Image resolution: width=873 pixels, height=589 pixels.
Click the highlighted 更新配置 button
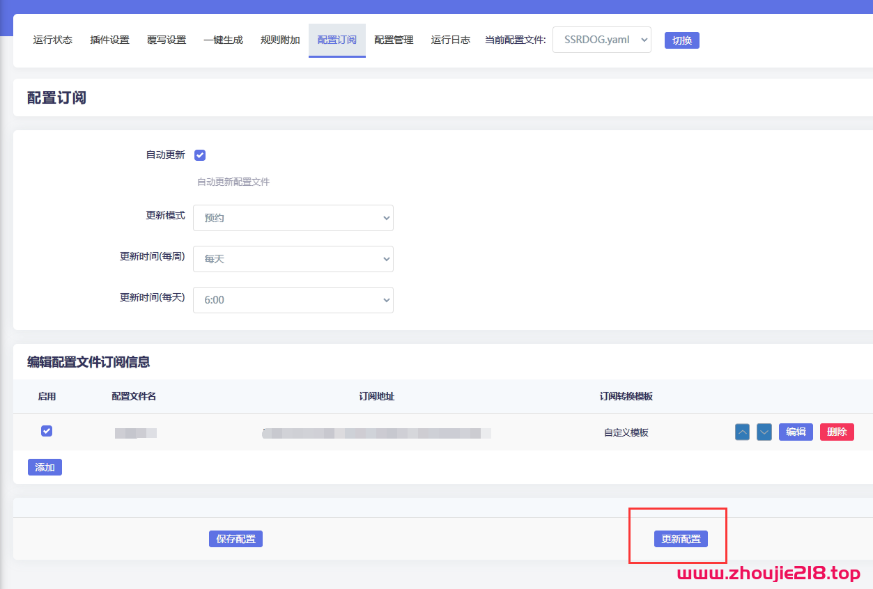681,538
